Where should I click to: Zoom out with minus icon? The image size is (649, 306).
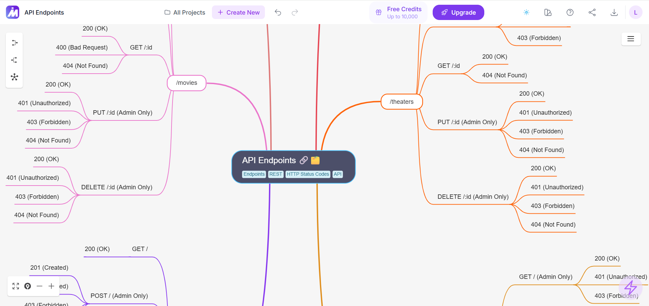pyautogui.click(x=39, y=286)
